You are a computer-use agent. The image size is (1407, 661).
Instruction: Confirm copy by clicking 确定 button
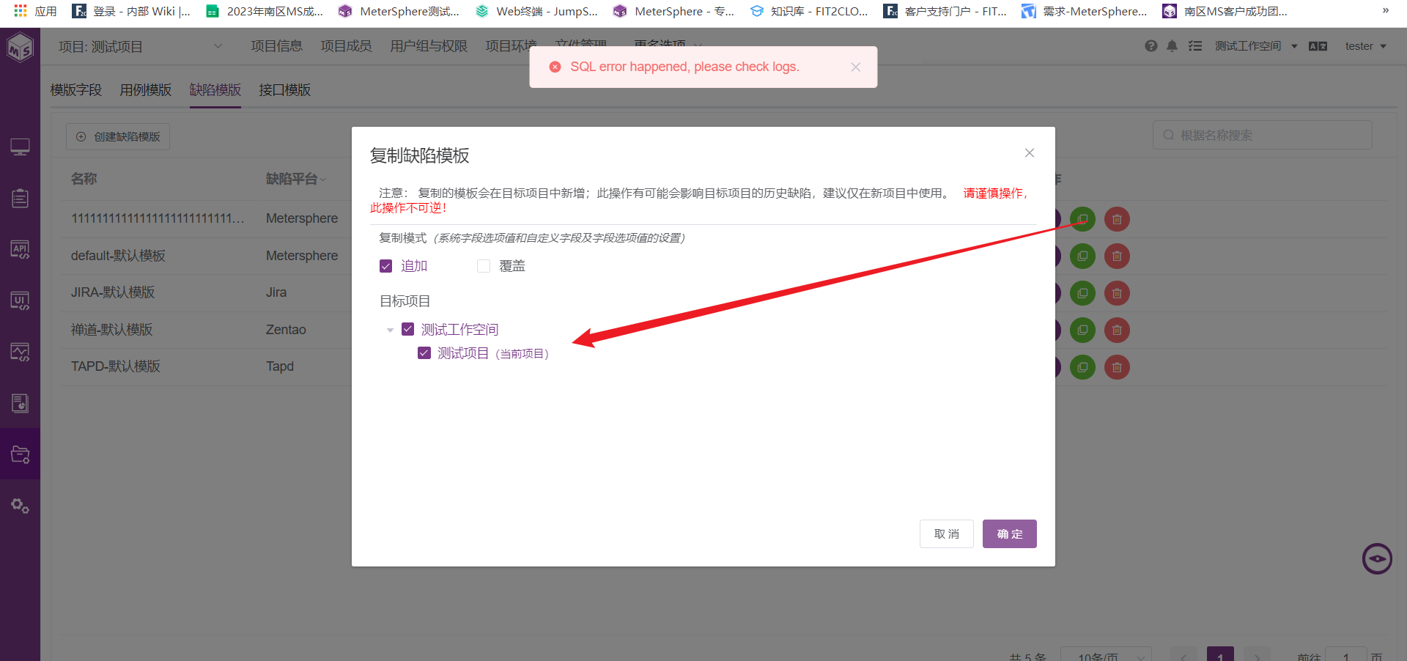pos(1009,533)
